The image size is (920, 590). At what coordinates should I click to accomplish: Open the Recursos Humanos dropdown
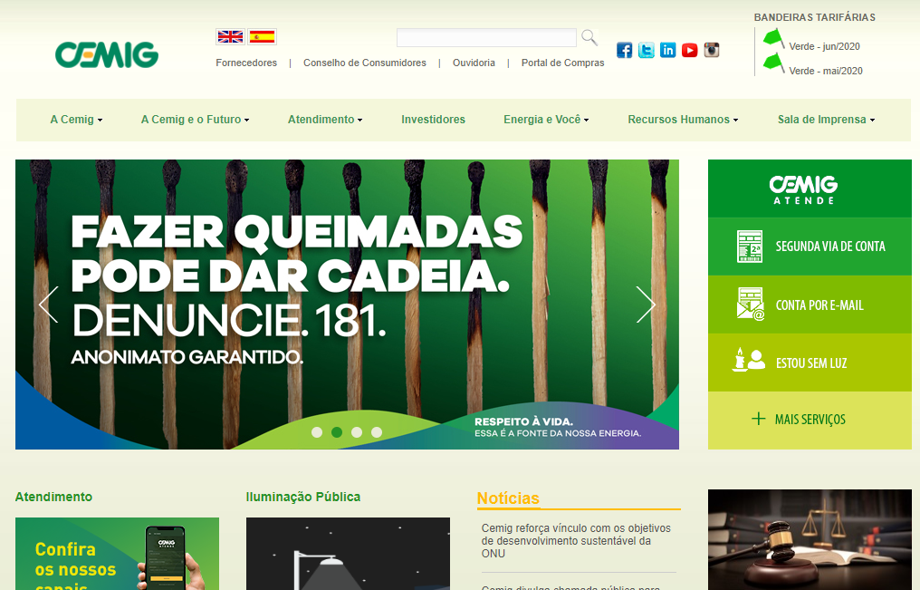(683, 120)
